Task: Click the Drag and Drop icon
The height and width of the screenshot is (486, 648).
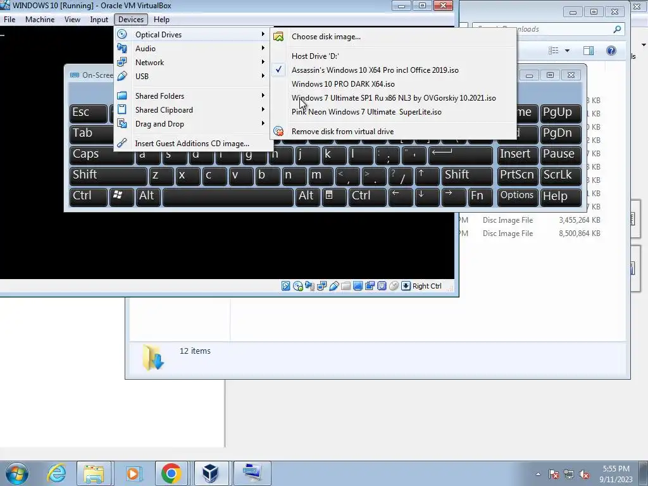Action: coord(122,123)
